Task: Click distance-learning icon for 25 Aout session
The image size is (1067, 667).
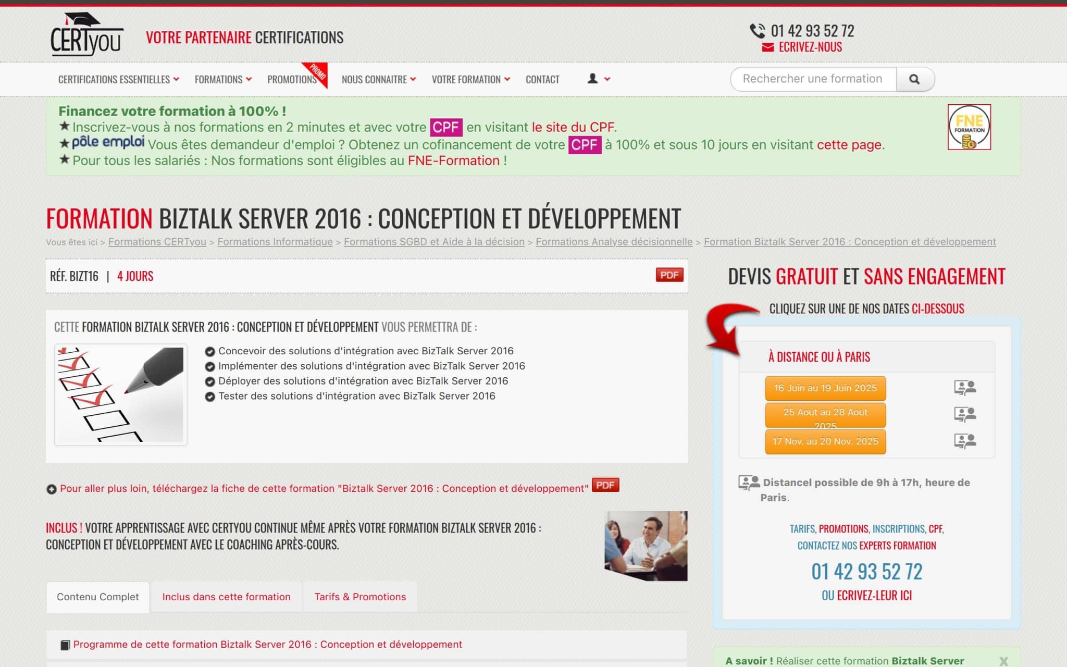Action: point(965,415)
